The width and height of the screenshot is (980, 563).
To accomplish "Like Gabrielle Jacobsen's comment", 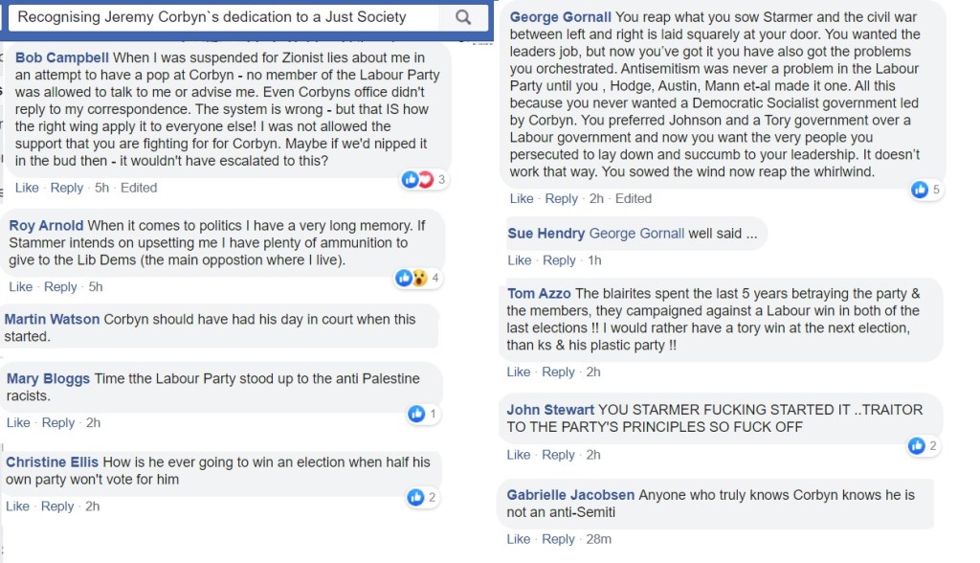I will pyautogui.click(x=519, y=539).
